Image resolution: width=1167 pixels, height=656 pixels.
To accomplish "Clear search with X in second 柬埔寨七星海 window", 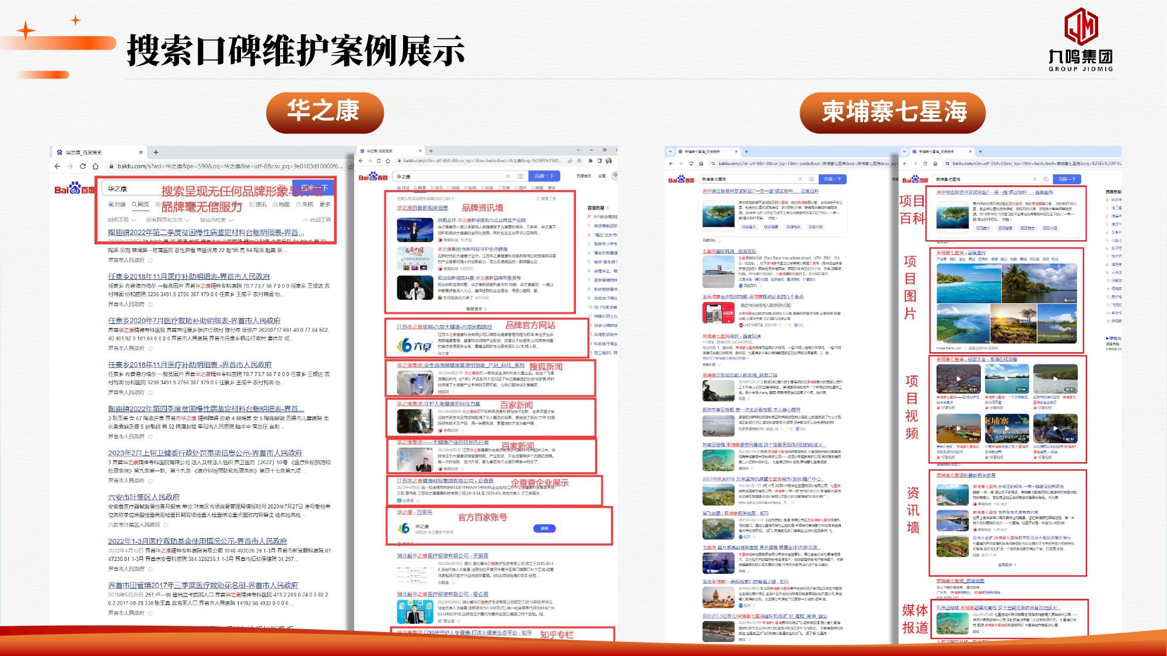I will tap(1035, 179).
